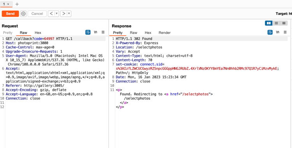Switch Response view to Hex
The width and height of the screenshot is (292, 148).
pyautogui.click(x=148, y=33)
